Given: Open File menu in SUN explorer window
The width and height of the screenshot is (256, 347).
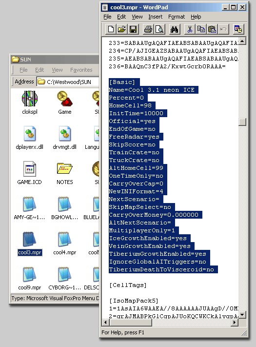Looking at the screenshot, I should click(x=23, y=70).
